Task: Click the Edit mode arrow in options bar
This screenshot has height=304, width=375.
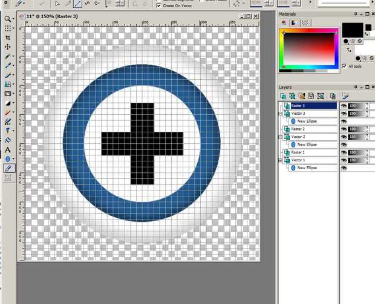Action: [x=57, y=4]
